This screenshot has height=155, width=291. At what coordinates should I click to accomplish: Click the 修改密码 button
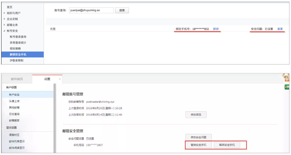196,115
